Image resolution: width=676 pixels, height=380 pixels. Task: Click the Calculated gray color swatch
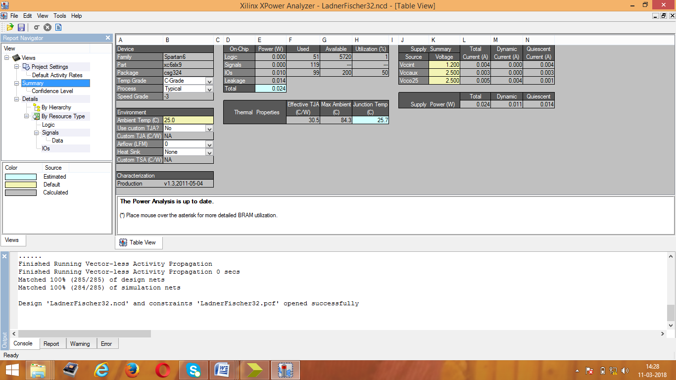tap(21, 192)
